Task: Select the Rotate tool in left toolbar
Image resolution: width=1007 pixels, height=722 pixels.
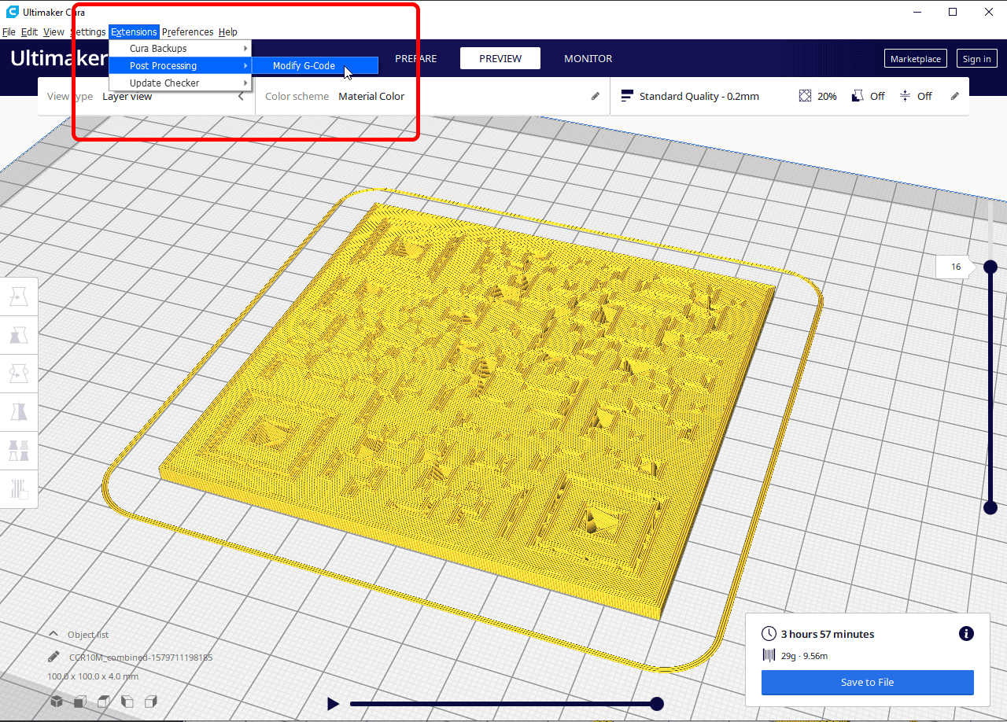Action: [18, 374]
